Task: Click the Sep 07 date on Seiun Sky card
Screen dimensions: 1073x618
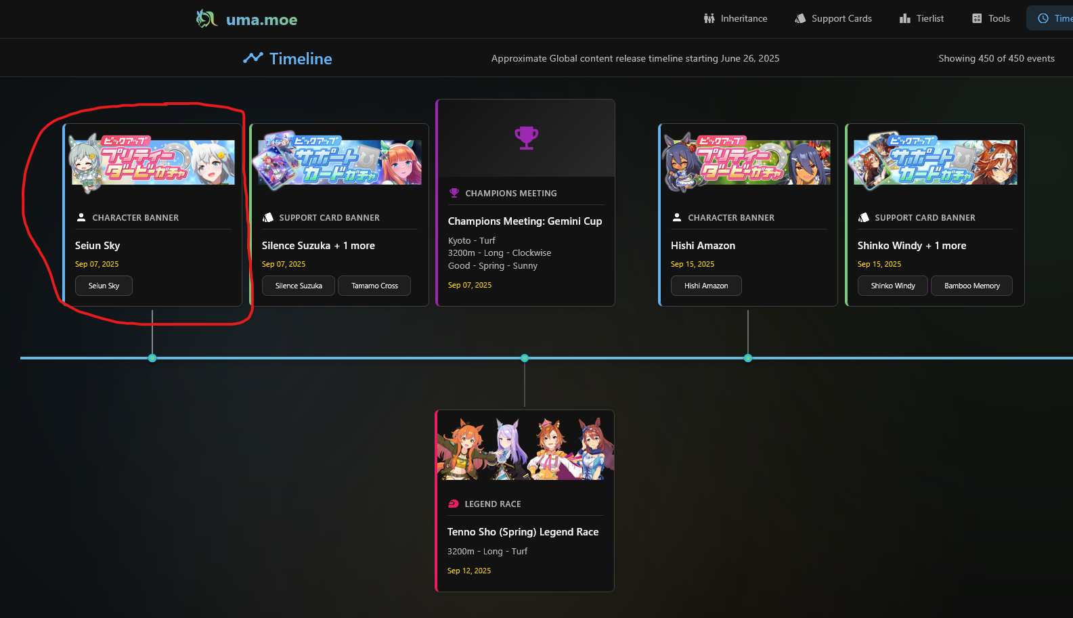Action: pos(97,264)
